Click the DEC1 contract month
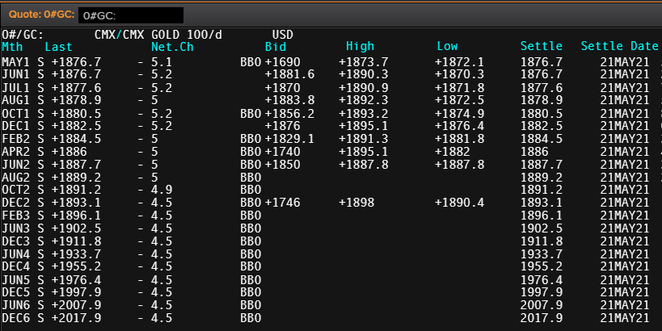The width and height of the screenshot is (662, 331). pyautogui.click(x=15, y=125)
